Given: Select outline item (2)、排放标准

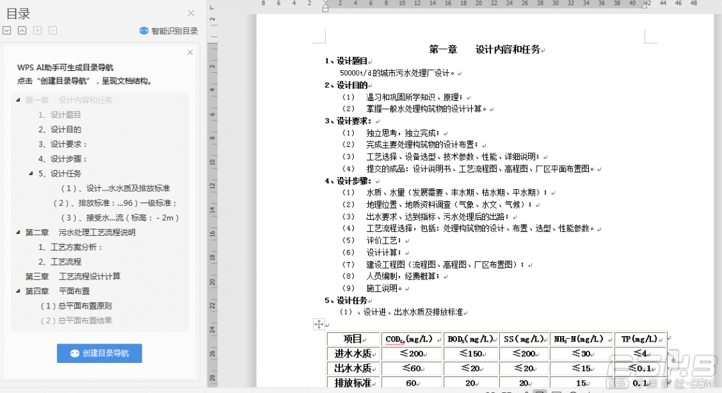Looking at the screenshot, I should [115, 203].
